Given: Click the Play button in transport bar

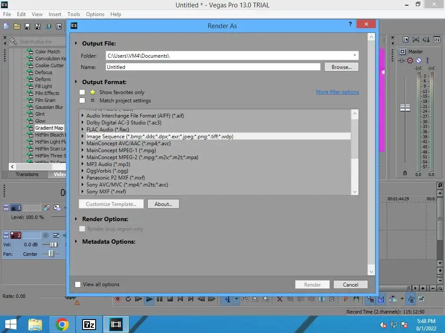Looking at the screenshot, I should click(149, 299).
